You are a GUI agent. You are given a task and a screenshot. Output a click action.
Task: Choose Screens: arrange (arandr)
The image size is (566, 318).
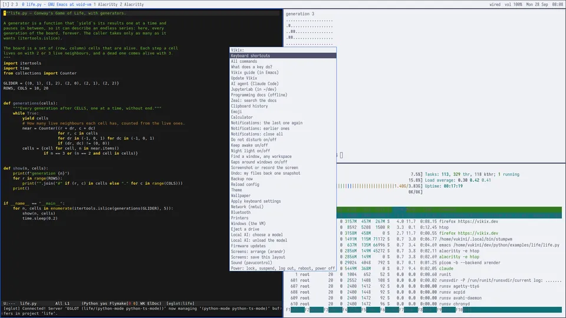pyautogui.click(x=283, y=251)
